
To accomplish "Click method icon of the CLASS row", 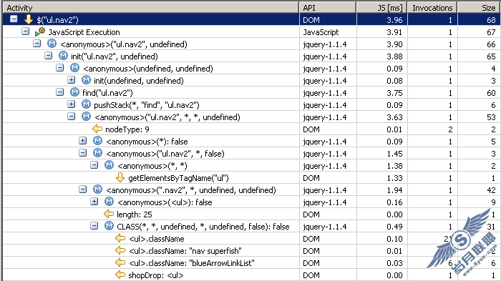I will coord(110,226).
